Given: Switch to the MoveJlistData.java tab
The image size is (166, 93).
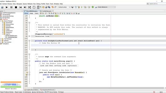Looking at the screenshot, I should pyautogui.click(x=32, y=11).
